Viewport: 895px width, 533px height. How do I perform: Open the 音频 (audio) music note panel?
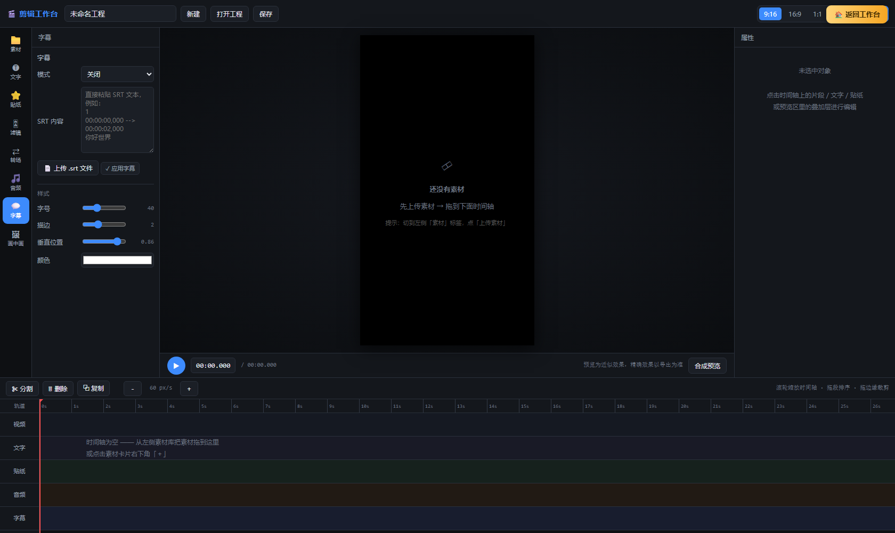pos(15,183)
